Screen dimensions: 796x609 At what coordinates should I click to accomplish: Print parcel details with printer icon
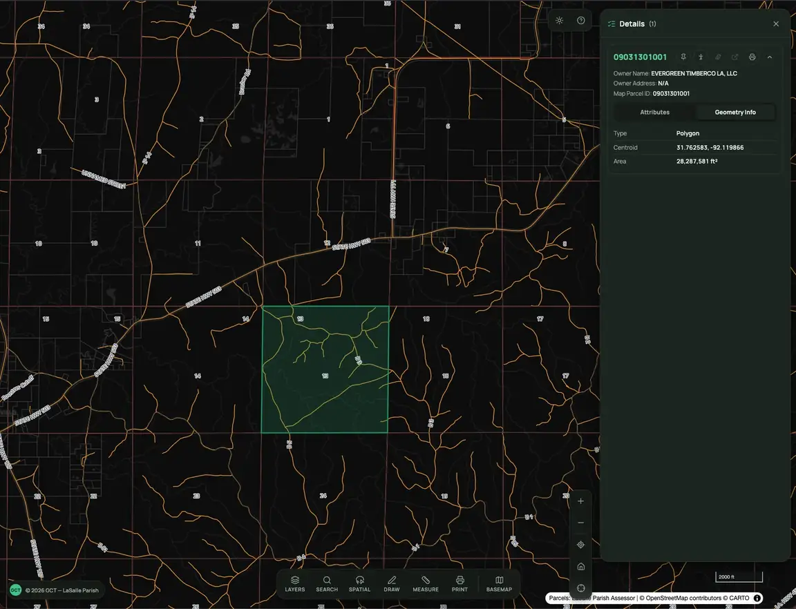click(x=752, y=57)
